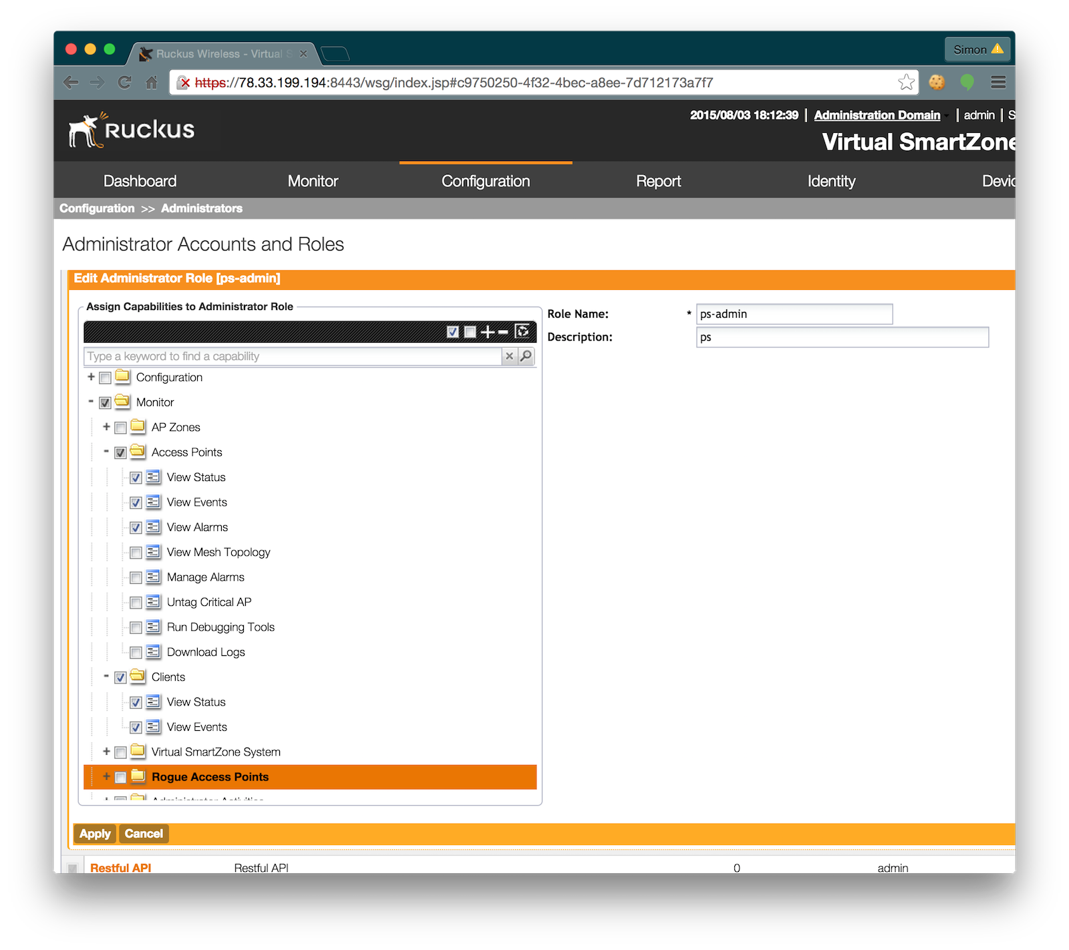The width and height of the screenshot is (1069, 950).
Task: Click the Description input field
Action: 843,337
